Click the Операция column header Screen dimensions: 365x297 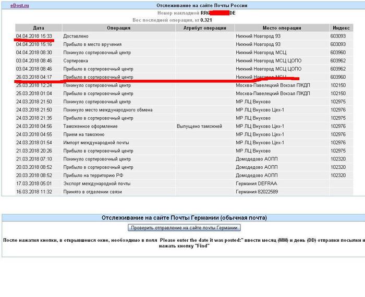coord(118,28)
